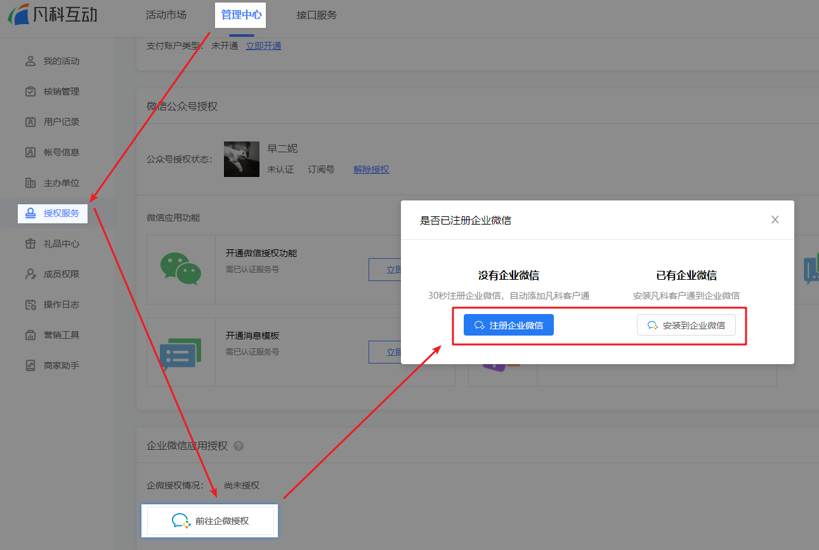The width and height of the screenshot is (819, 550).
Task: Click the 我的活动 person icon
Action: point(30,61)
